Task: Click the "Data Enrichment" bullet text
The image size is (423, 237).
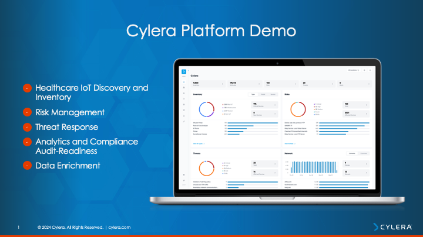Action: tap(68, 166)
